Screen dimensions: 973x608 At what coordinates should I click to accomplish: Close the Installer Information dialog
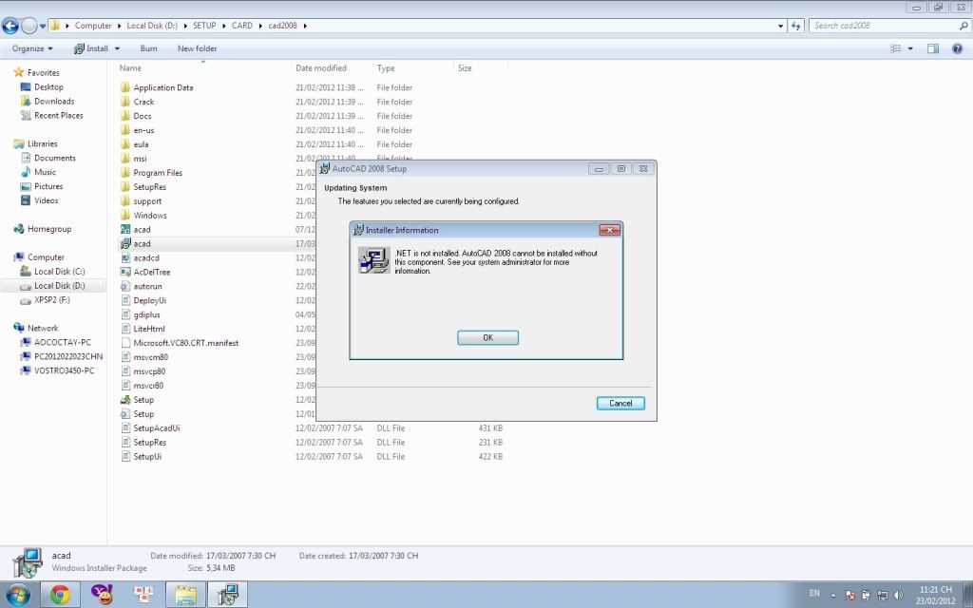point(609,230)
